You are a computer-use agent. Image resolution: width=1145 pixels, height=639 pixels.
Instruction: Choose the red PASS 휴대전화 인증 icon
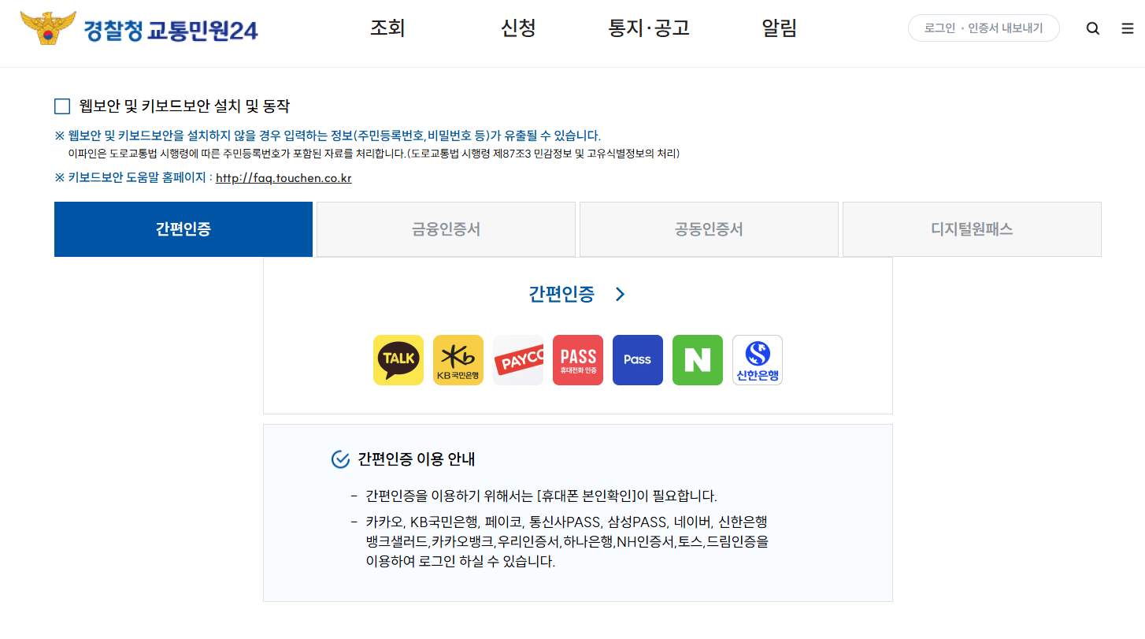tap(578, 360)
